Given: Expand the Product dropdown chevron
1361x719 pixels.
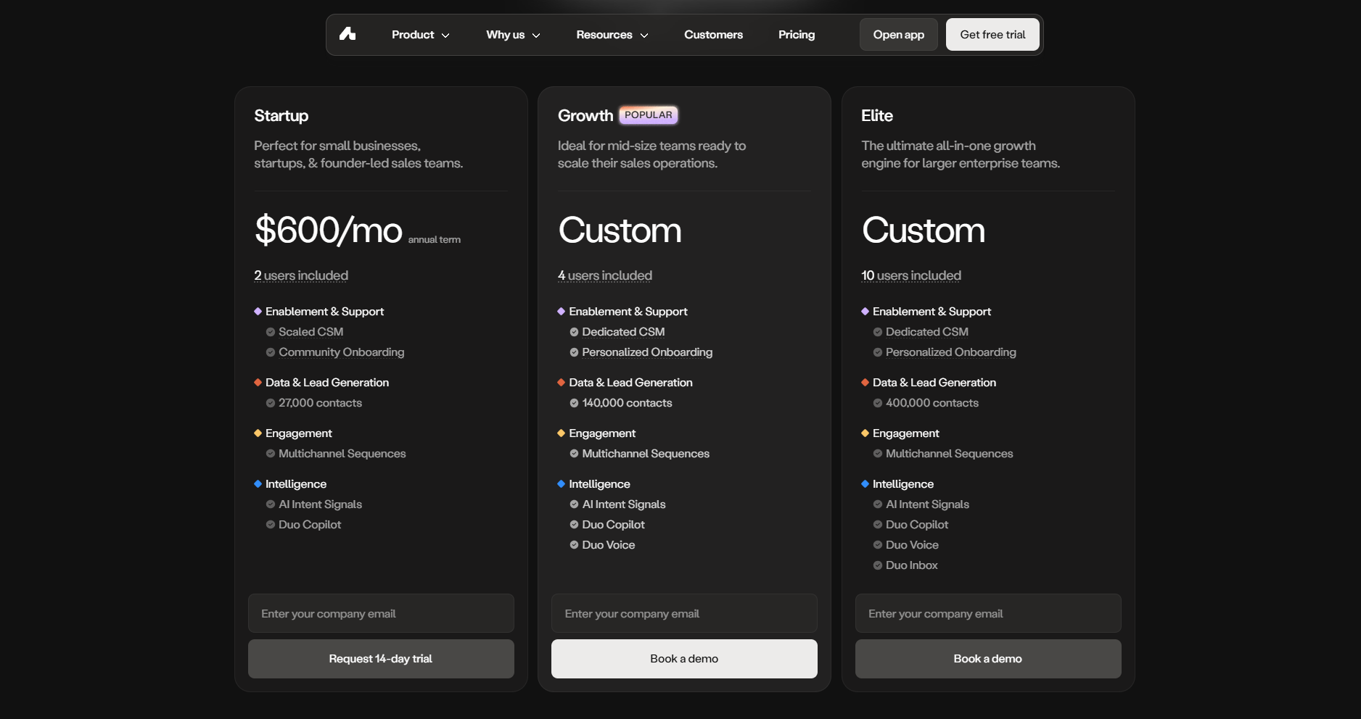Looking at the screenshot, I should point(445,35).
